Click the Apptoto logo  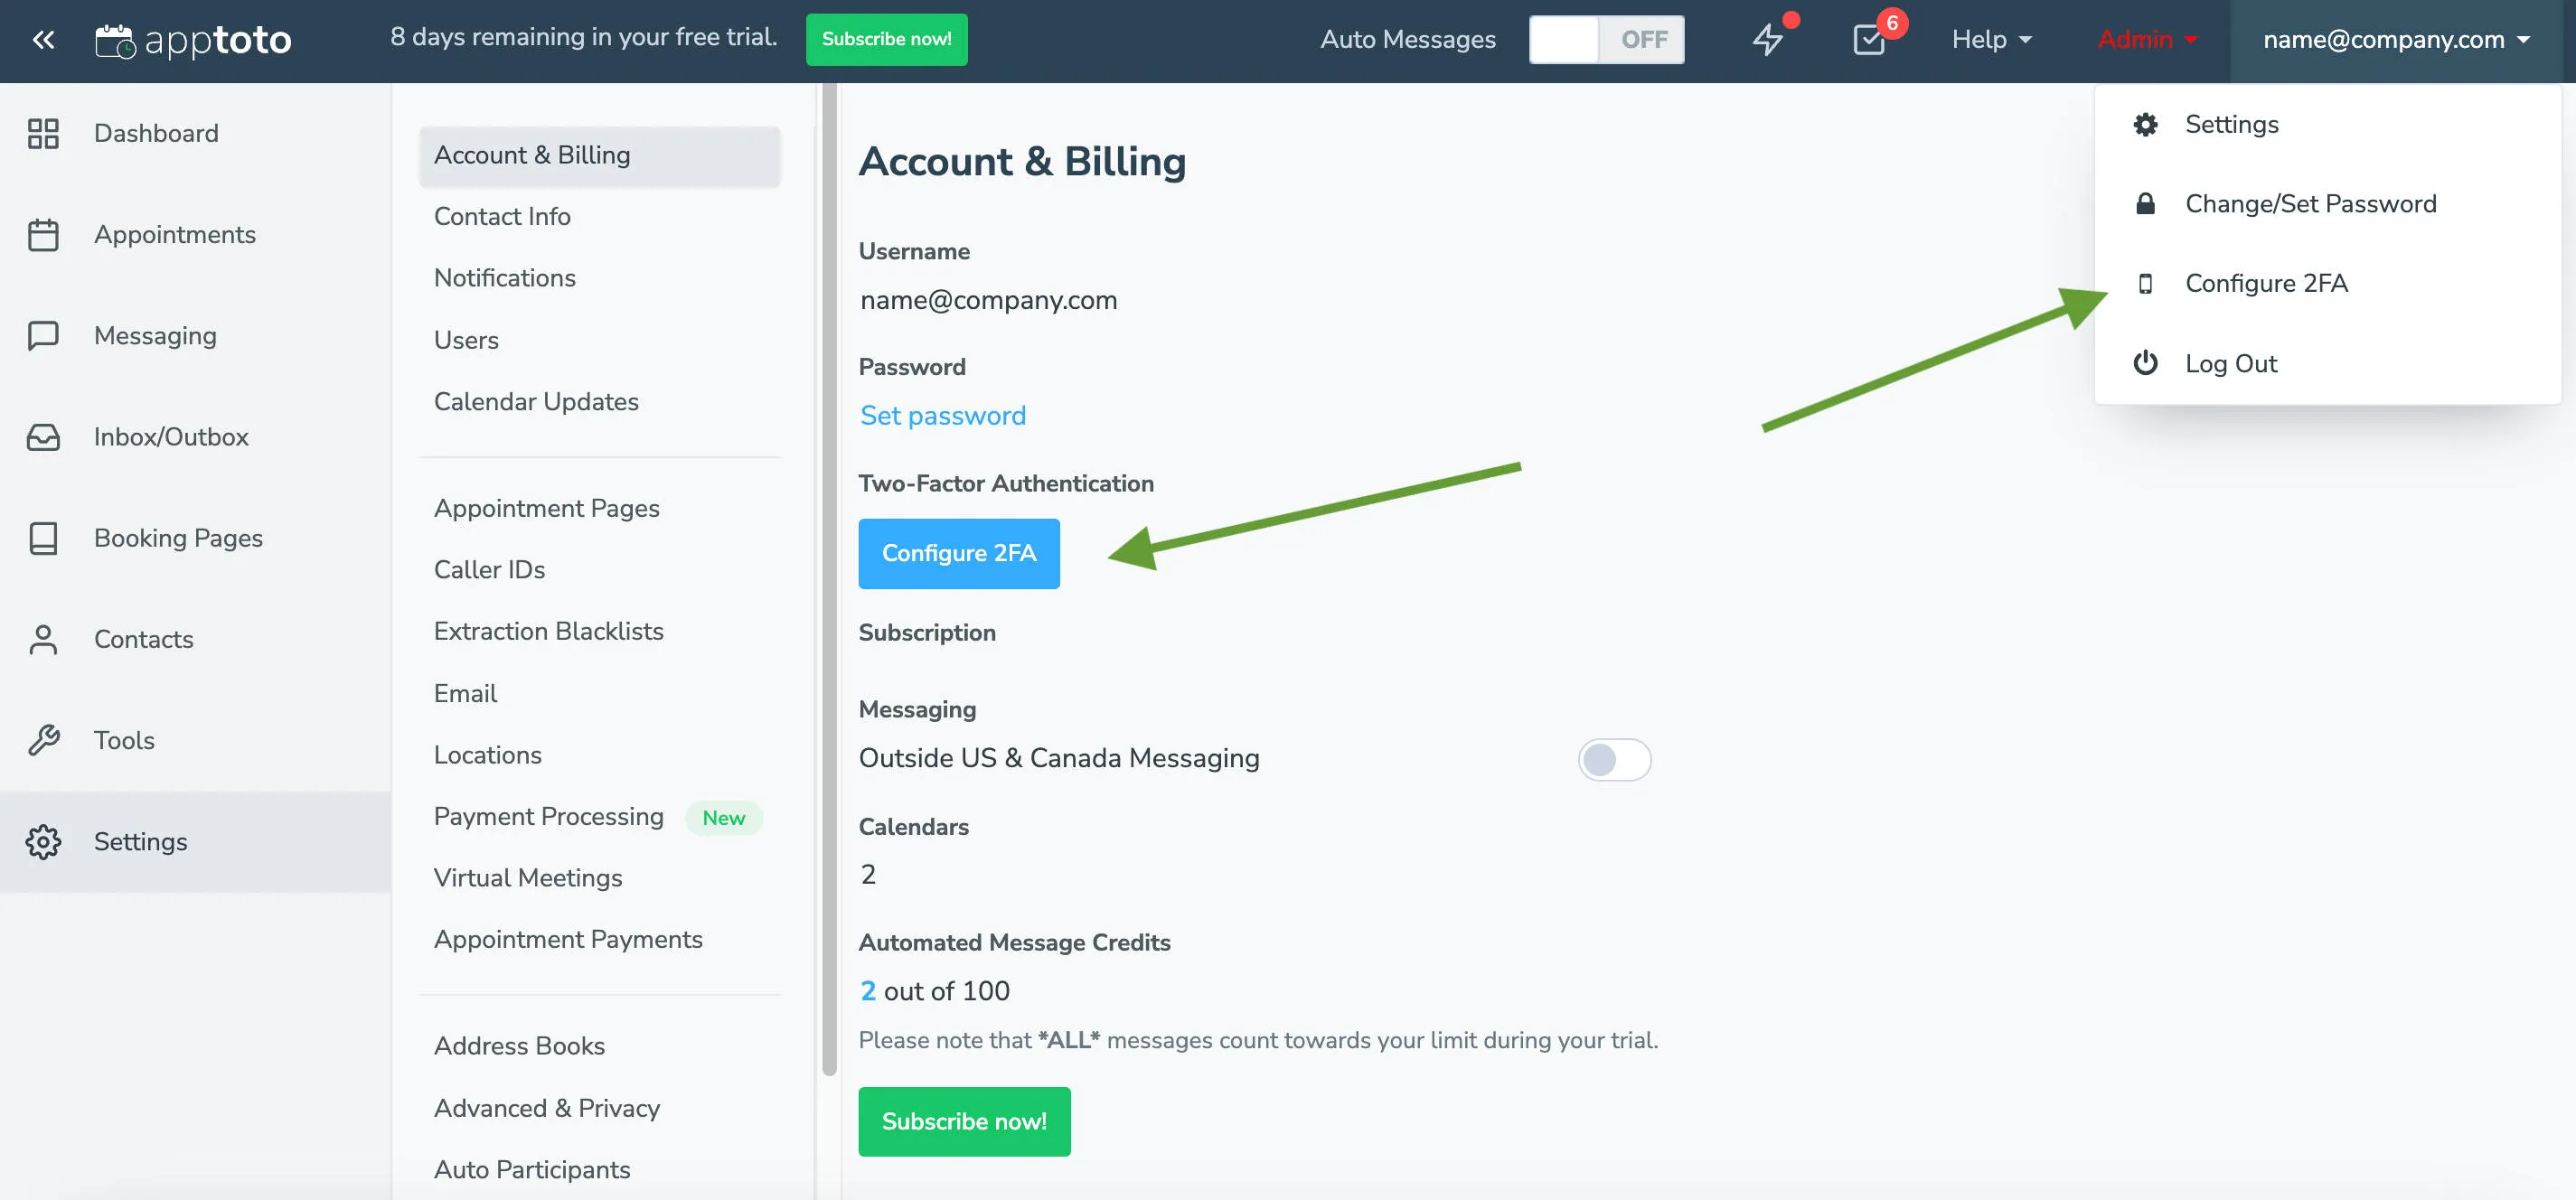(x=194, y=40)
